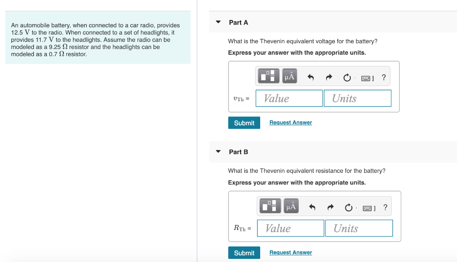
Task: Open help question mark in Part B
Action: pos(385,207)
